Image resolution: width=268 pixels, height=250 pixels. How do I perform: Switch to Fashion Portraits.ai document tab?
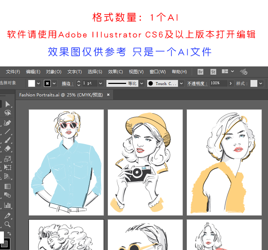tap(61, 95)
